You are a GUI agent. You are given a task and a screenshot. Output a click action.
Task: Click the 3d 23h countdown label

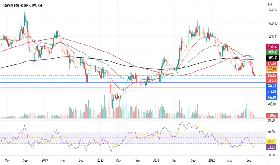pyautogui.click(x=272, y=80)
